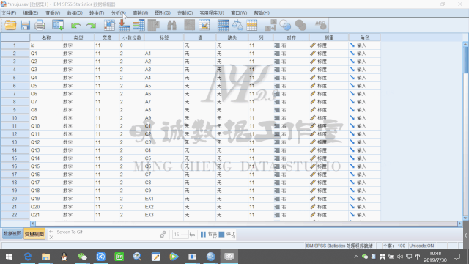Run spell check with the ABC icon
This screenshot has height=264, width=469.
(320, 25)
